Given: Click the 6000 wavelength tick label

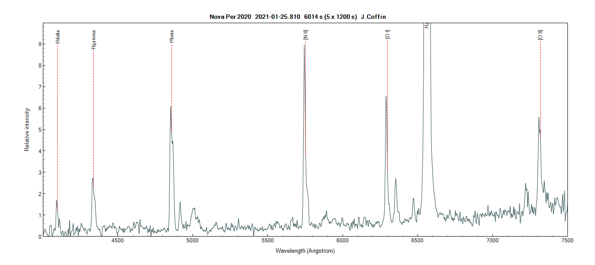Looking at the screenshot, I should coord(343,241).
